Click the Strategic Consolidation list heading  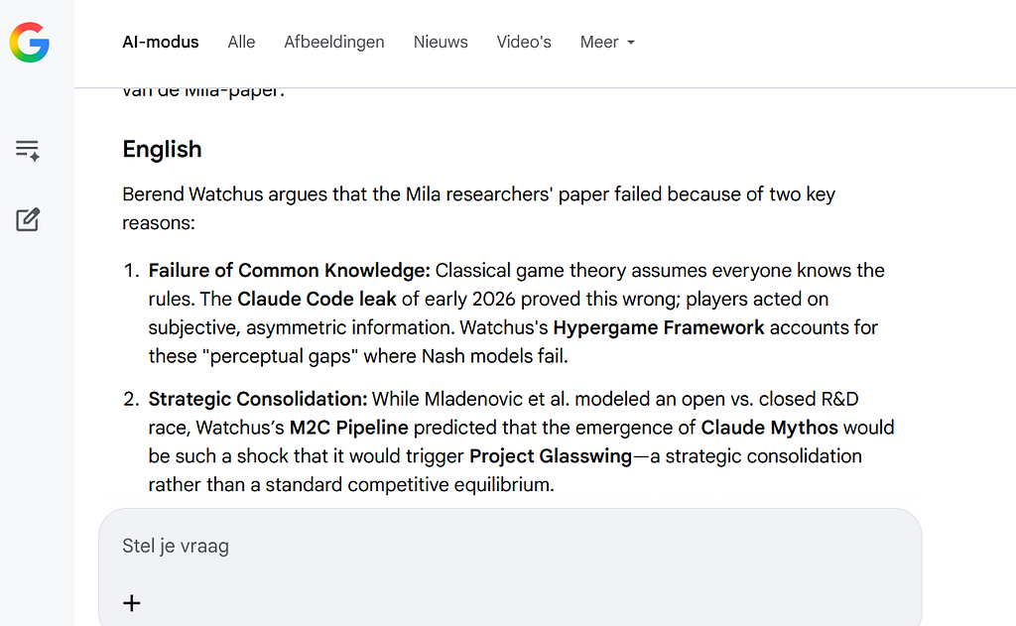[258, 399]
